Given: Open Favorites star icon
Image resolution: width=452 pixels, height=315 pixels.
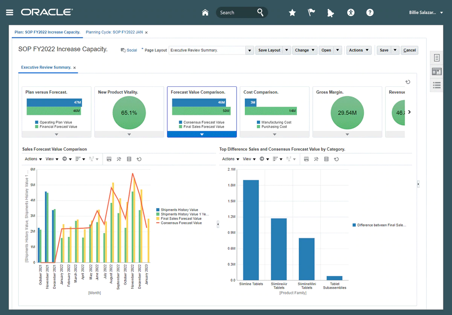Looking at the screenshot, I should point(292,12).
